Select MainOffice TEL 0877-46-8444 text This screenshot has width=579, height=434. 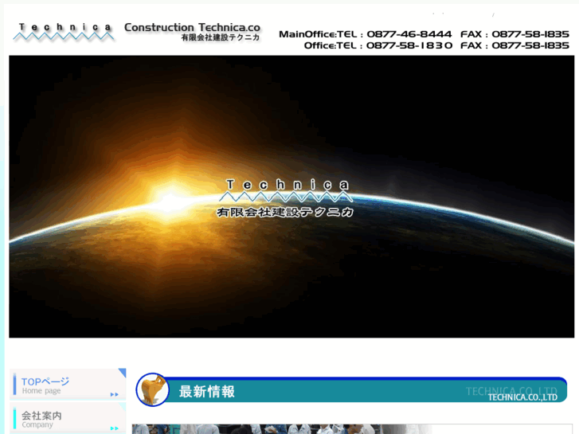click(x=366, y=34)
